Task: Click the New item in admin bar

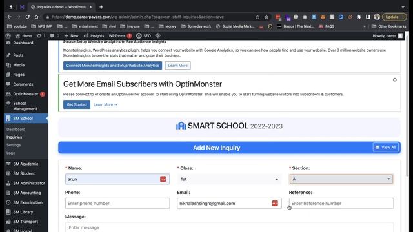Action: point(72,36)
